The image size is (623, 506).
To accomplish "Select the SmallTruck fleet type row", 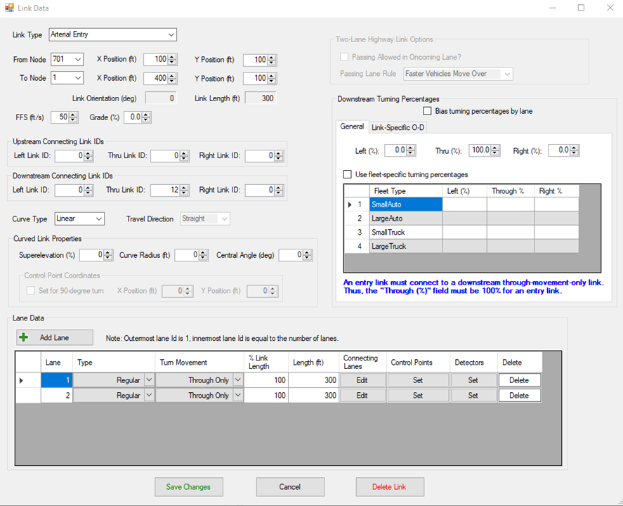I will (461, 232).
